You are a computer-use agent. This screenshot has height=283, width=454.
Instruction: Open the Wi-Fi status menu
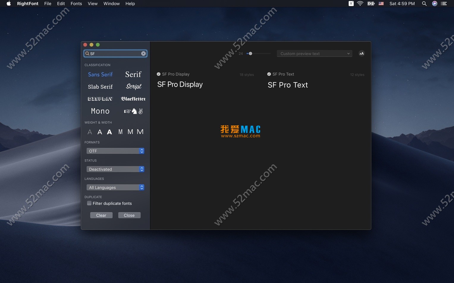(360, 4)
